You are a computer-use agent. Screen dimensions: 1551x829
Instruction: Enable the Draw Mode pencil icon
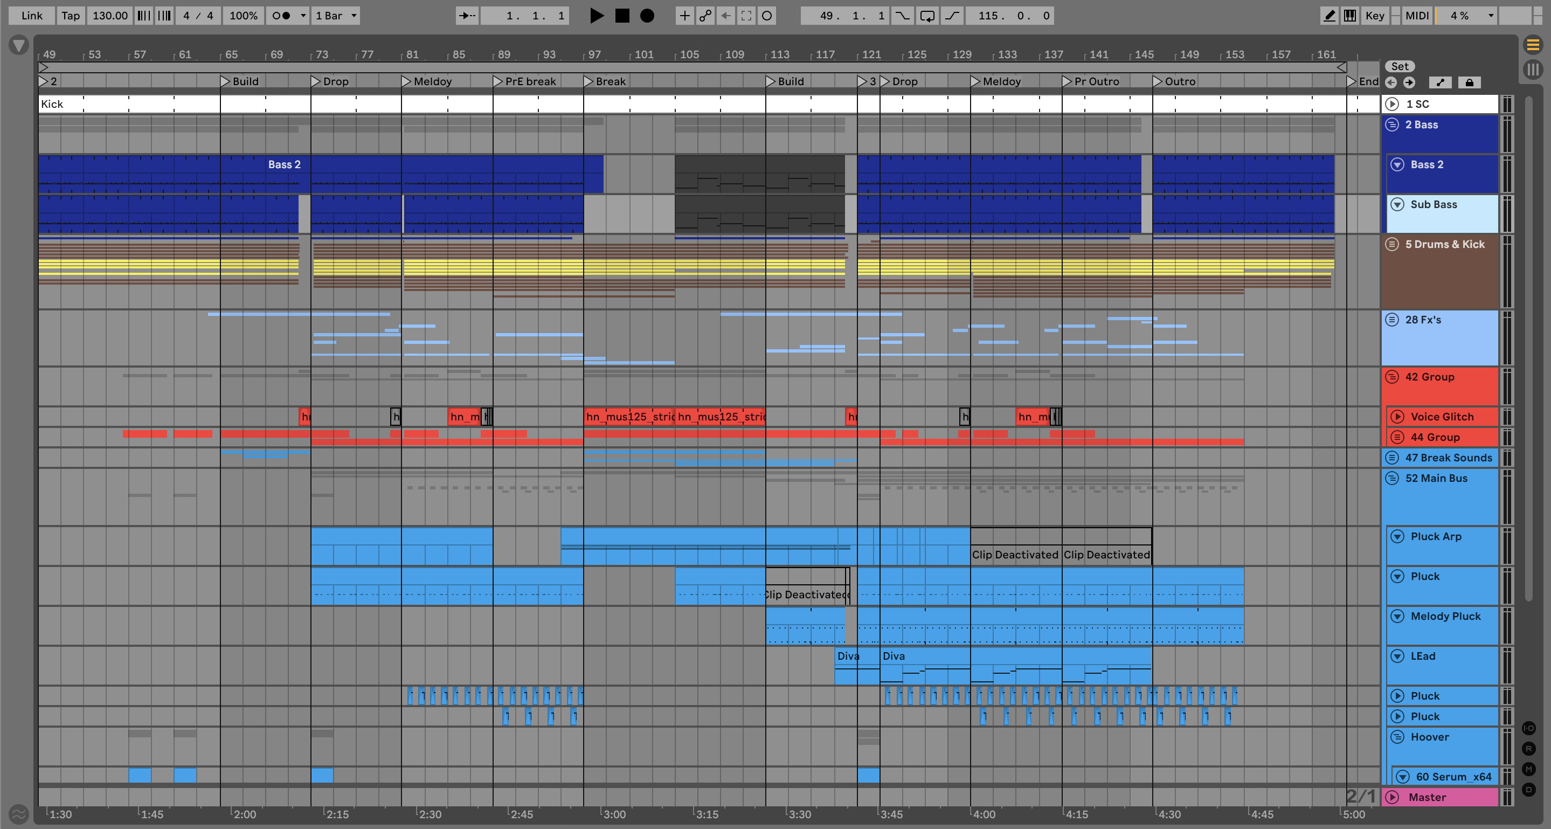[x=1329, y=16]
